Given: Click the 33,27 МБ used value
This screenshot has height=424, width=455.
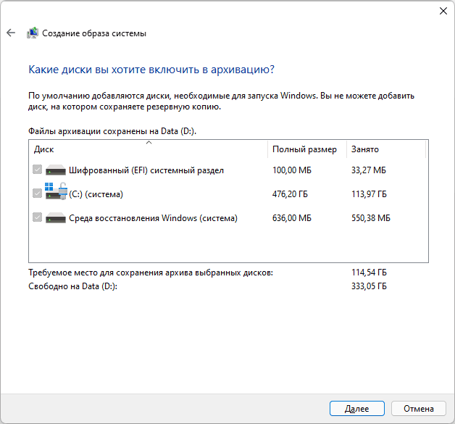Looking at the screenshot, I should (369, 170).
